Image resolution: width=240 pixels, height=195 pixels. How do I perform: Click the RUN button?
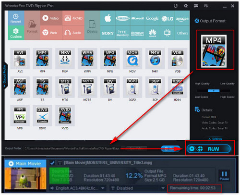pos(209,149)
